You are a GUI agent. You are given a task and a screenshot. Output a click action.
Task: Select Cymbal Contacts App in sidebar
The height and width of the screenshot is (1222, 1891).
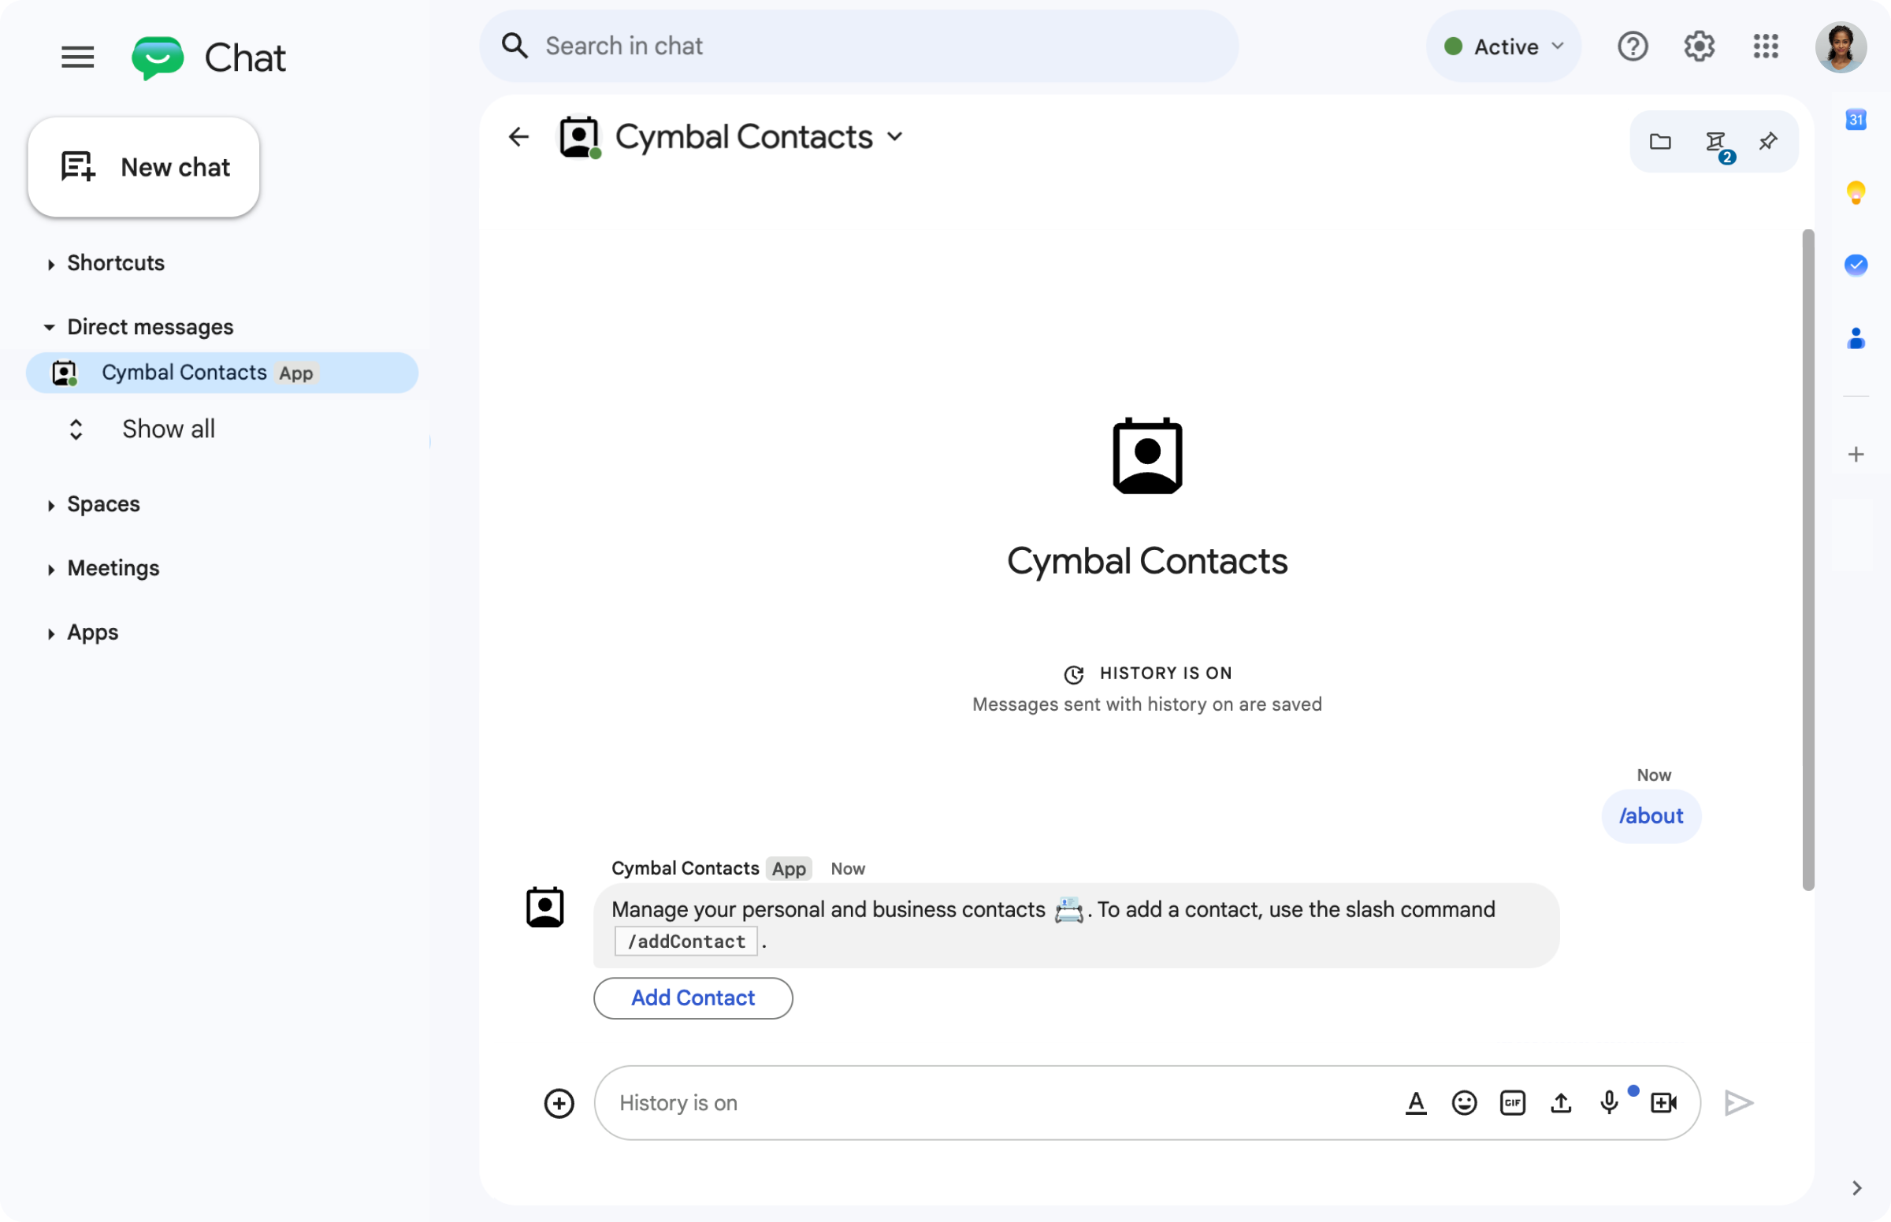[222, 372]
